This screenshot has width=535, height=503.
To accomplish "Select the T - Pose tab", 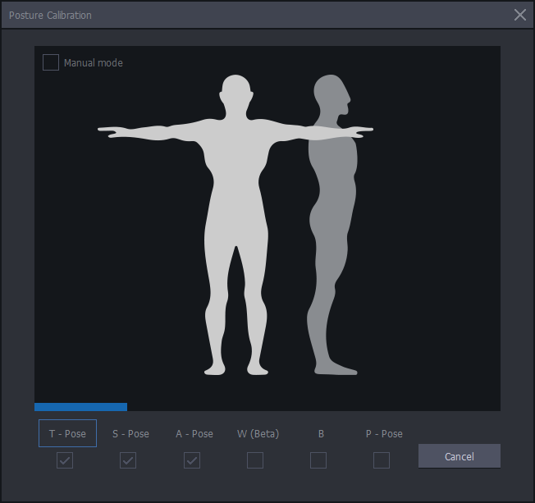I will (67, 433).
